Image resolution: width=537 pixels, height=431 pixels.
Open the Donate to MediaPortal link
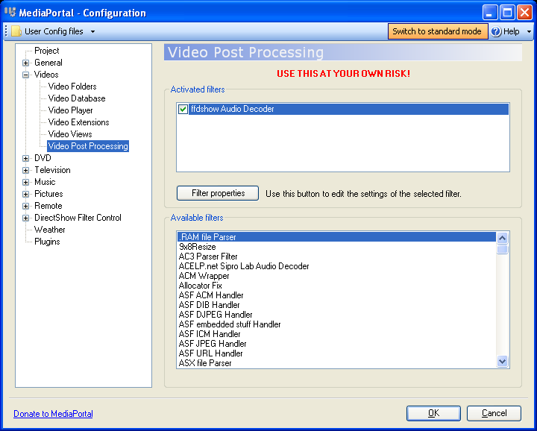(53, 414)
